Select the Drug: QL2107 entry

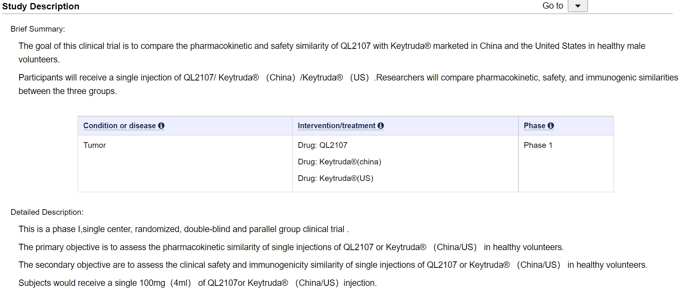coord(322,145)
